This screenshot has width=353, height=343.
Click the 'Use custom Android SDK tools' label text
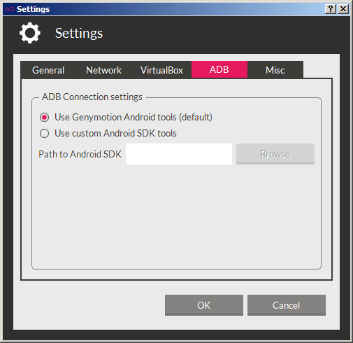[x=115, y=134]
